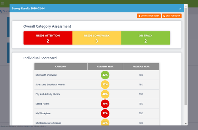Click the Category column header
This screenshot has width=198, height=130.
[61, 66]
